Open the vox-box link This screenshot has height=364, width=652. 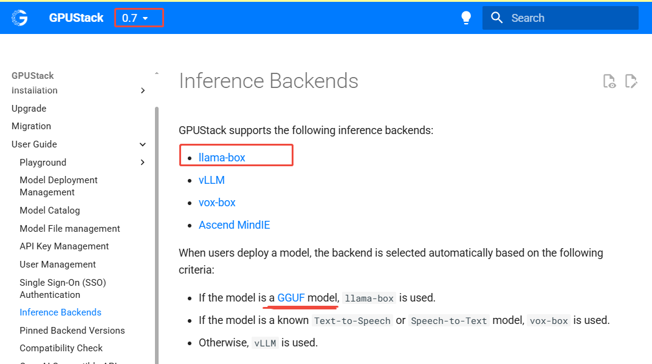[x=217, y=203]
